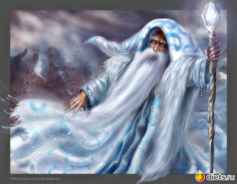
Task: Open the diets.ru watermark text link
Action: (220, 177)
